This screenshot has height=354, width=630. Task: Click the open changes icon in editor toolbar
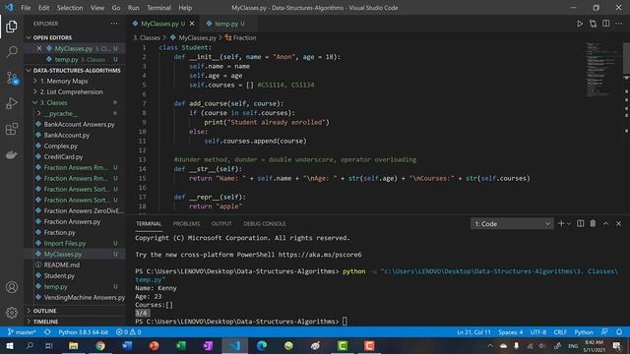(x=593, y=24)
